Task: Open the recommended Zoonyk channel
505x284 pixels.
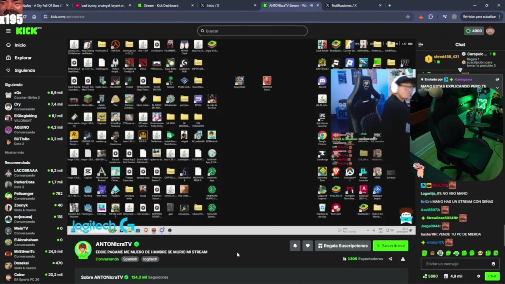Action: point(34,207)
